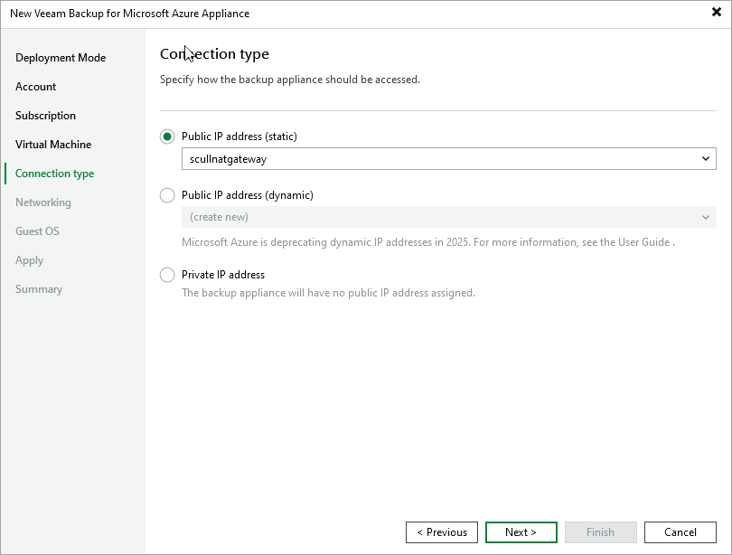Viewport: 732px width, 555px height.
Task: Click the disabled Finish button
Action: (x=600, y=532)
